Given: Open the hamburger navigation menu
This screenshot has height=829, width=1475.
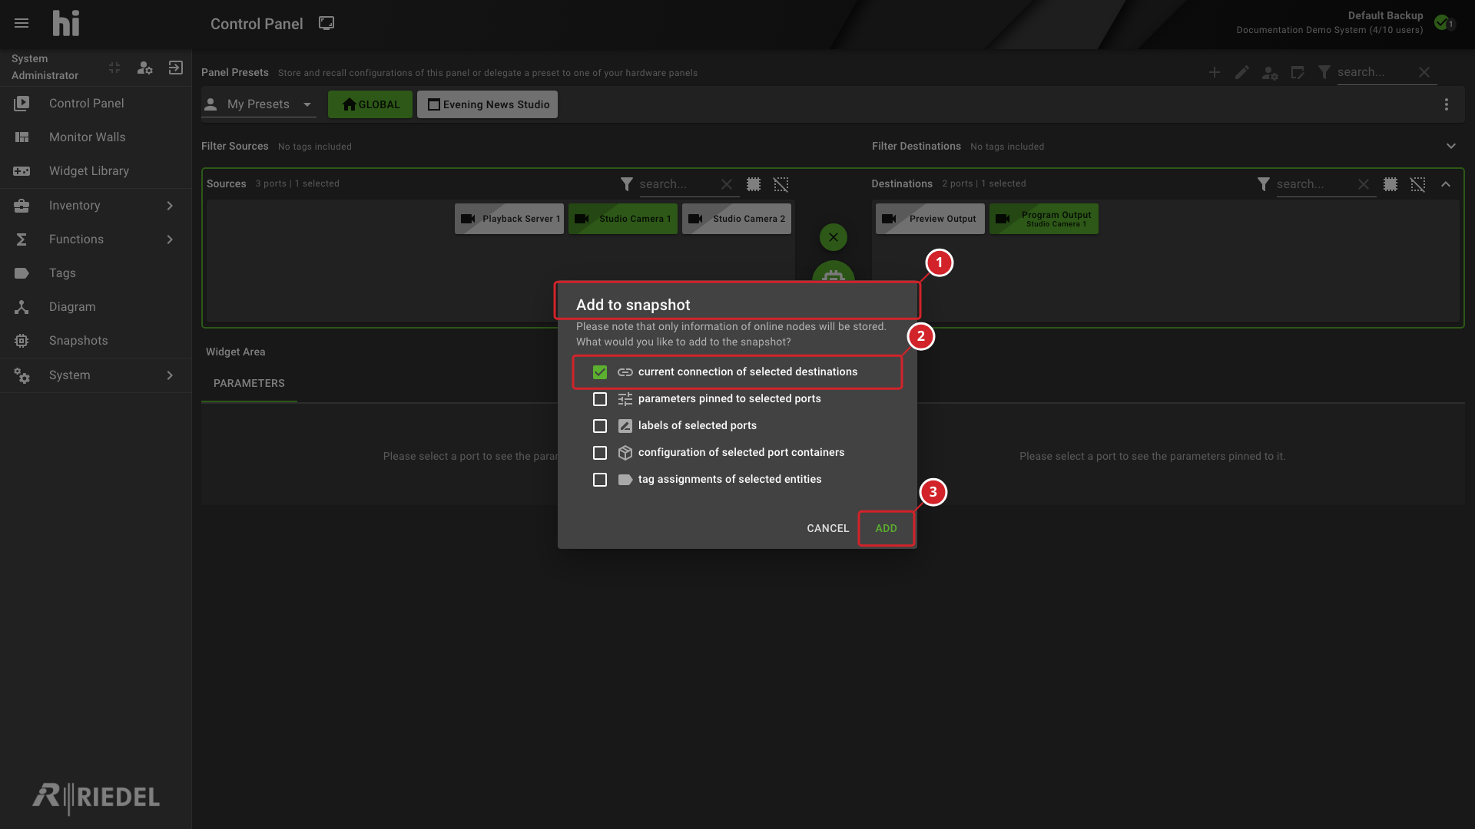Looking at the screenshot, I should [22, 24].
